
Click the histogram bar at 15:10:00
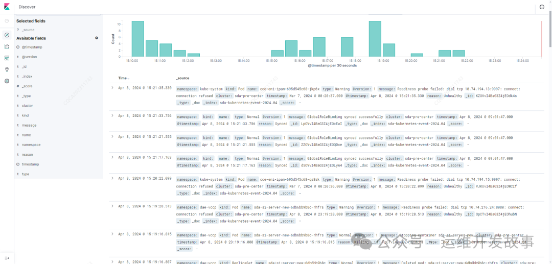138,39
